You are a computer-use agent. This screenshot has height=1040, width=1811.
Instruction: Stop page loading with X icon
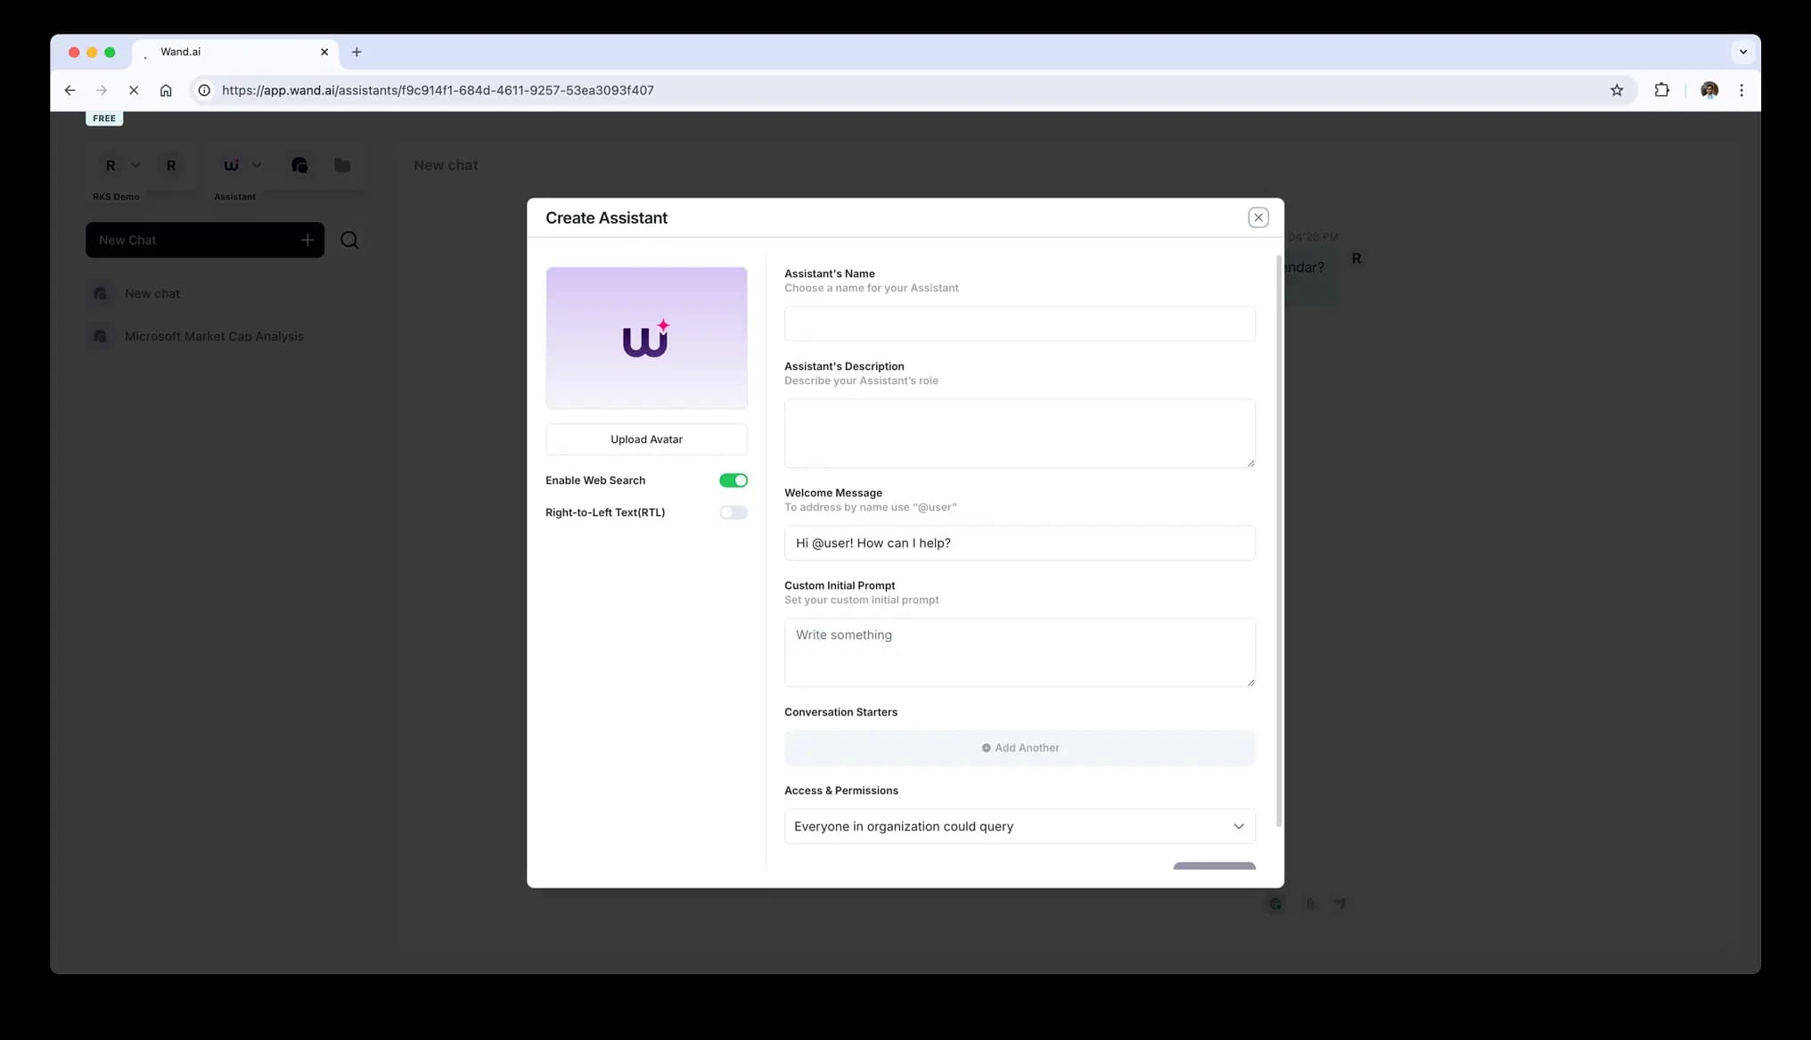click(x=134, y=90)
